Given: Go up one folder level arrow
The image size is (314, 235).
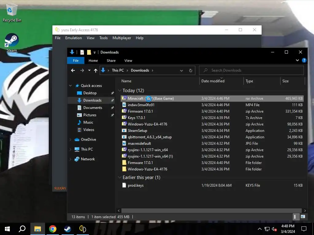Looking at the screenshot, I should point(96,70).
